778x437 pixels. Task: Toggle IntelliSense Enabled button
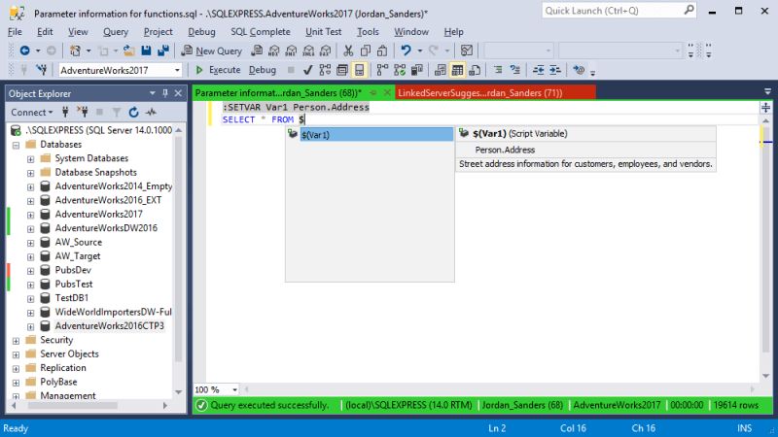359,70
